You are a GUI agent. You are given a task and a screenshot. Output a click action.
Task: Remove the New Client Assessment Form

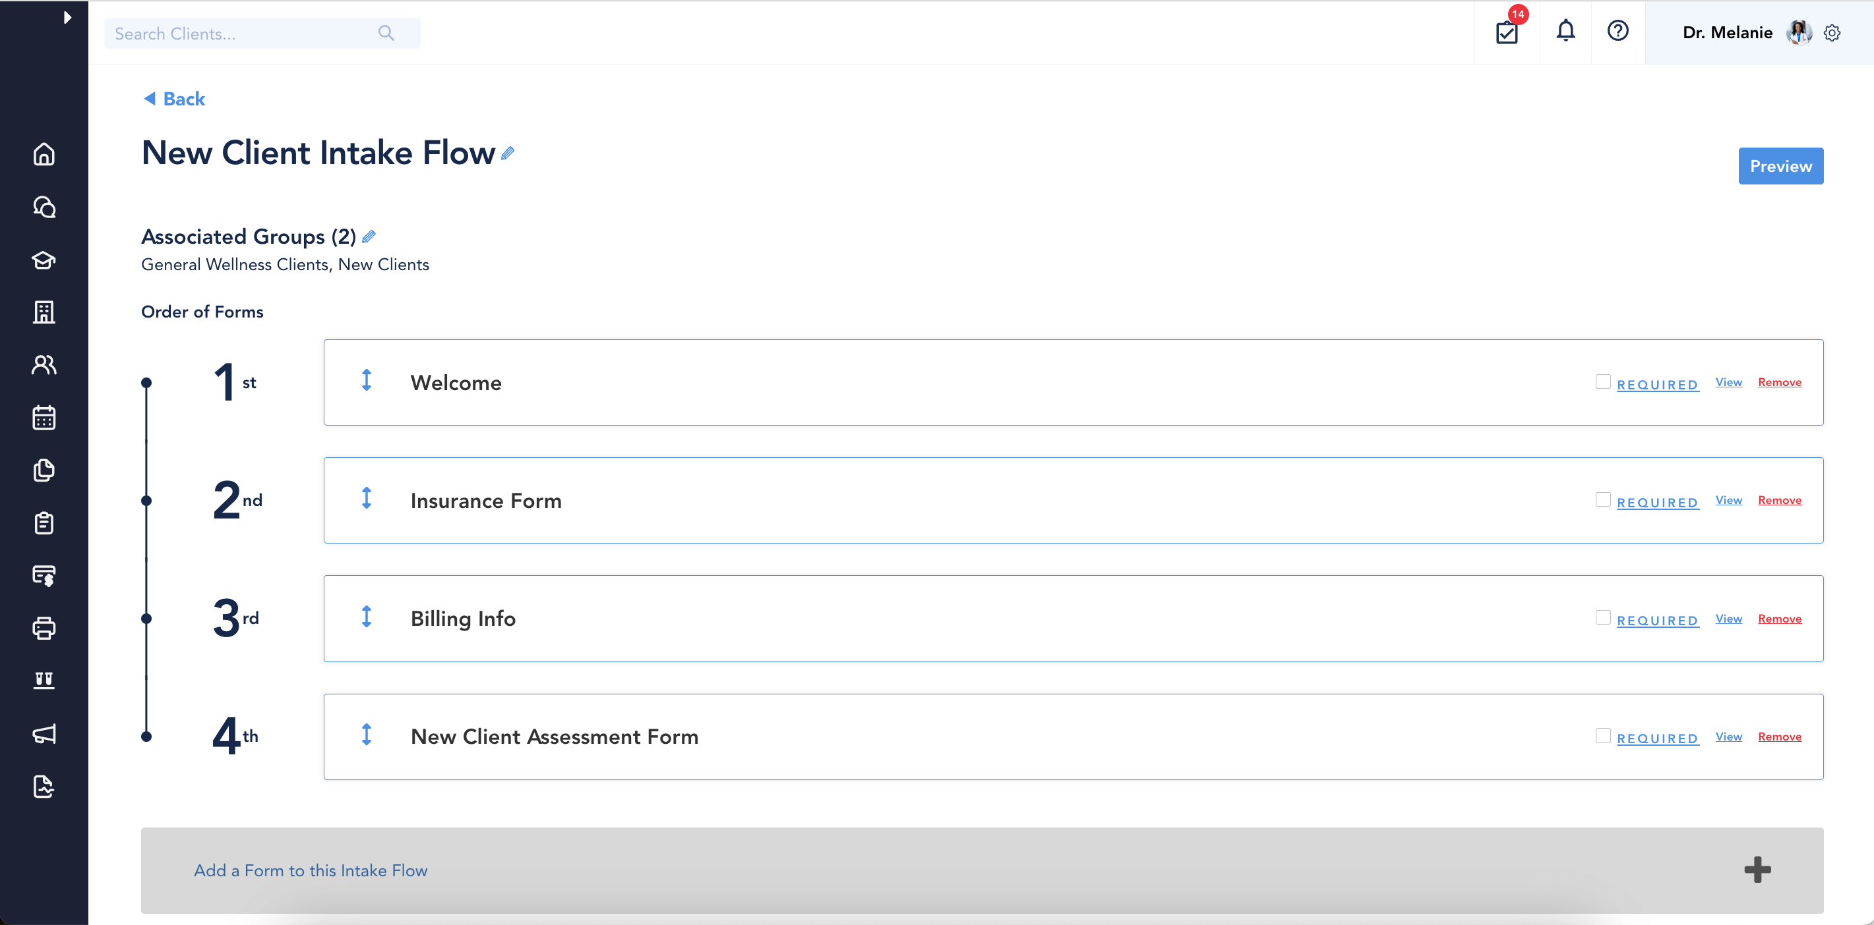pyautogui.click(x=1780, y=736)
